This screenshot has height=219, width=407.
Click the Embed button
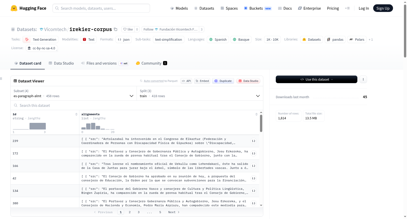[x=202, y=81]
